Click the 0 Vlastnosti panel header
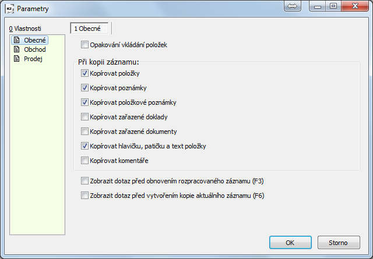The image size is (373, 259). coord(25,29)
